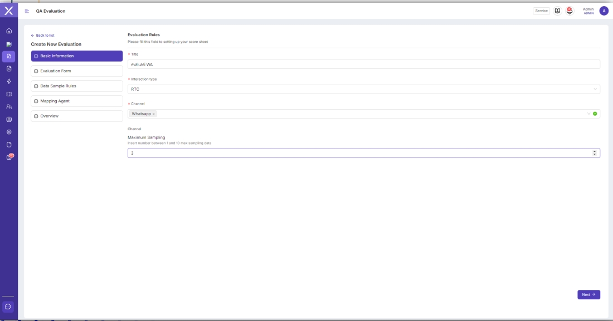613x321 pixels.
Task: Click the Title input field
Action: 363,65
